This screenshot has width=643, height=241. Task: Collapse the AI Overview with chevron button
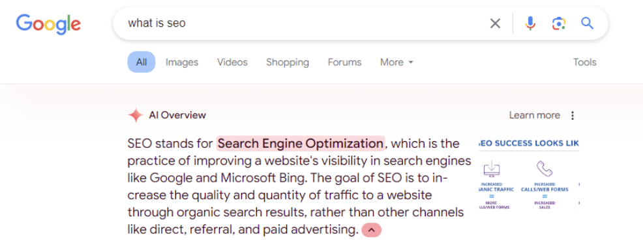tap(371, 230)
